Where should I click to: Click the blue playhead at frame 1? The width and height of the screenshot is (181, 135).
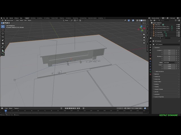6,111
